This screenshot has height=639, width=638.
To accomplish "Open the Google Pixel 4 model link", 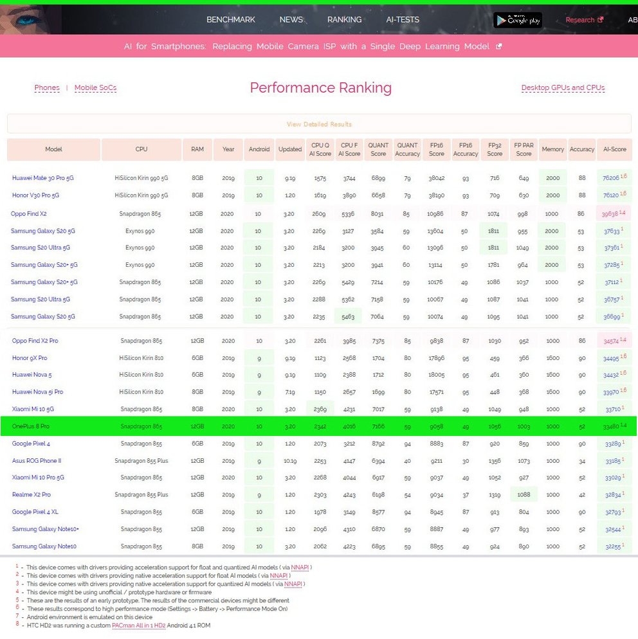I will click(31, 444).
